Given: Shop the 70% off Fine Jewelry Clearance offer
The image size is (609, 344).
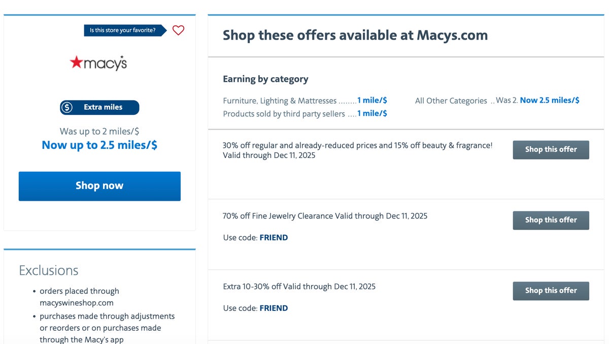Looking at the screenshot, I should coord(551,220).
